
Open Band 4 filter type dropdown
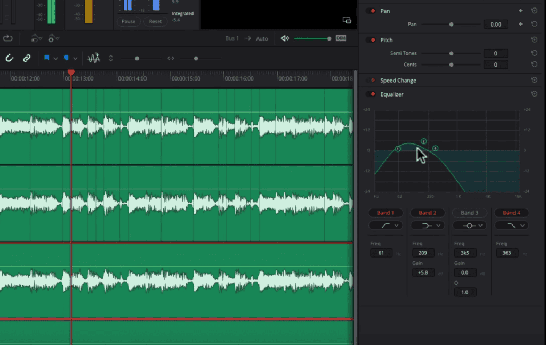[511, 226]
